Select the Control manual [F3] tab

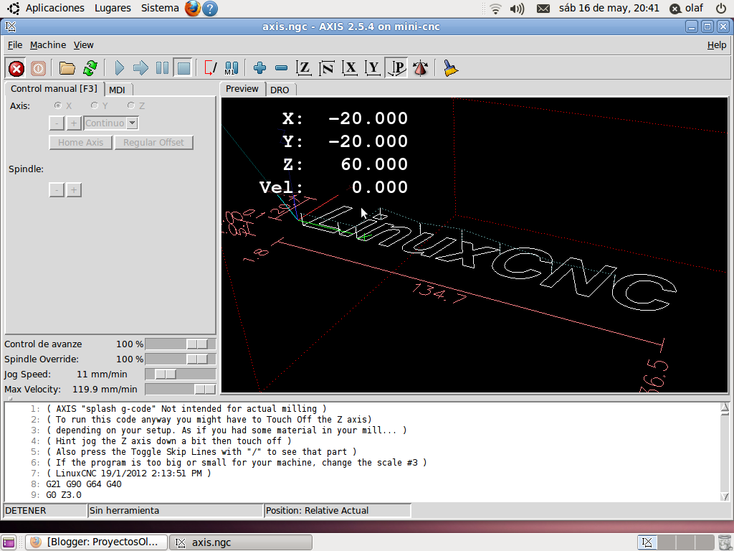pos(54,88)
